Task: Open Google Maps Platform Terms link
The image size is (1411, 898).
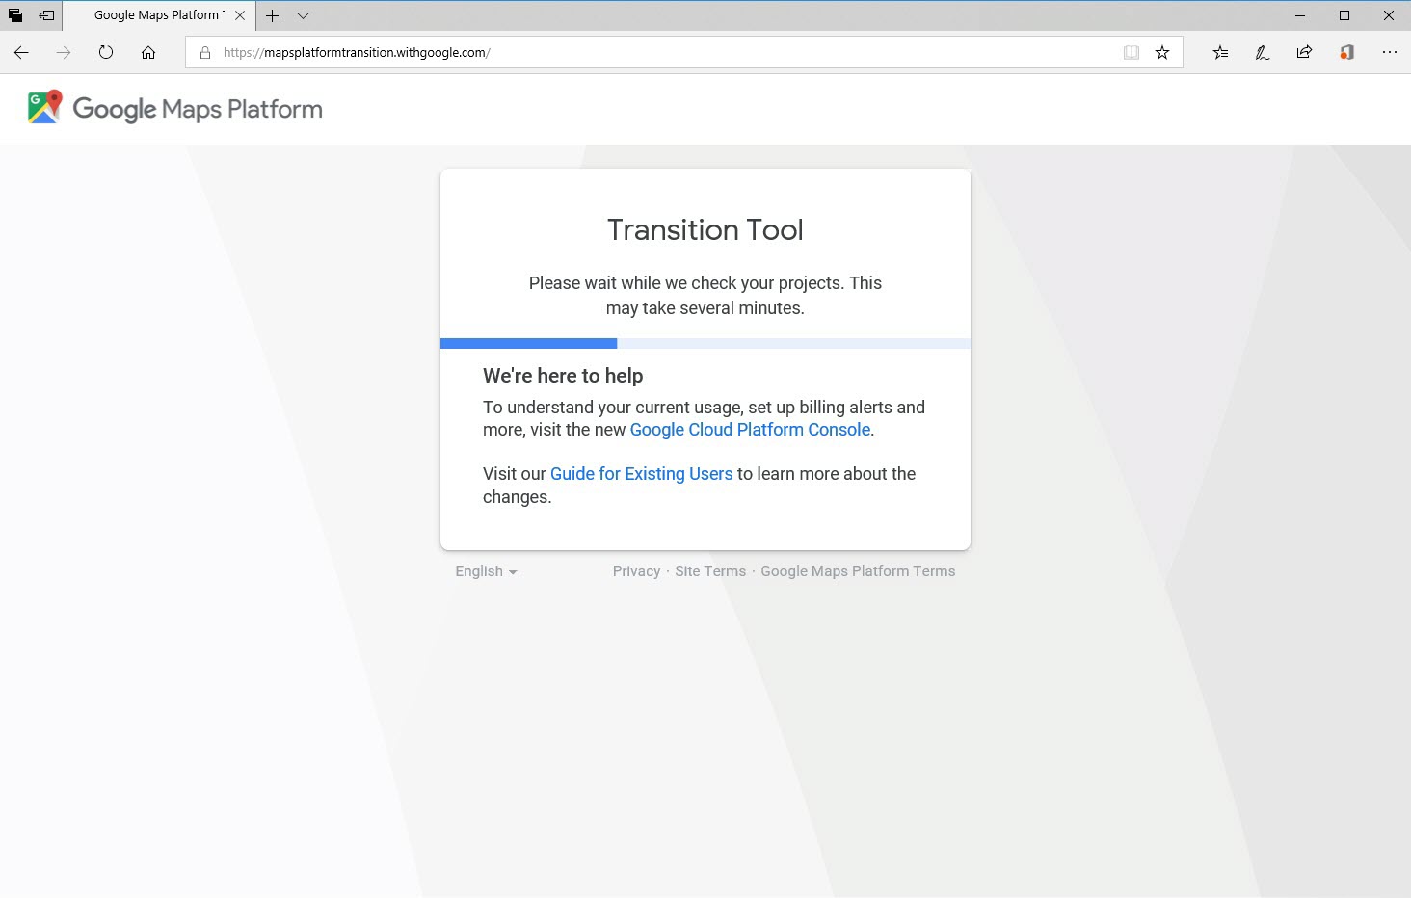Action: tap(858, 571)
